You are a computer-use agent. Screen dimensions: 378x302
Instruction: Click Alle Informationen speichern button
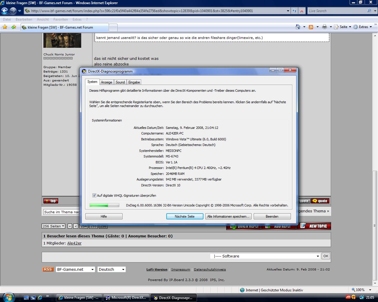pyautogui.click(x=228, y=216)
